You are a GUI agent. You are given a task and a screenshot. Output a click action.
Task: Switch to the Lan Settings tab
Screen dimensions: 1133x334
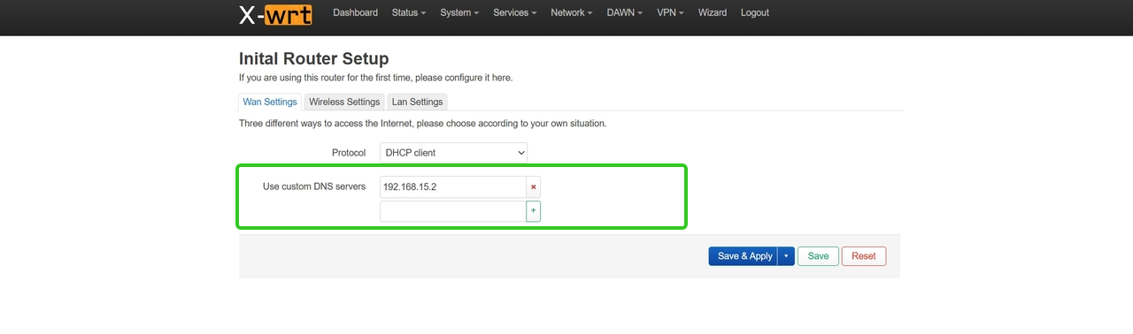[417, 102]
